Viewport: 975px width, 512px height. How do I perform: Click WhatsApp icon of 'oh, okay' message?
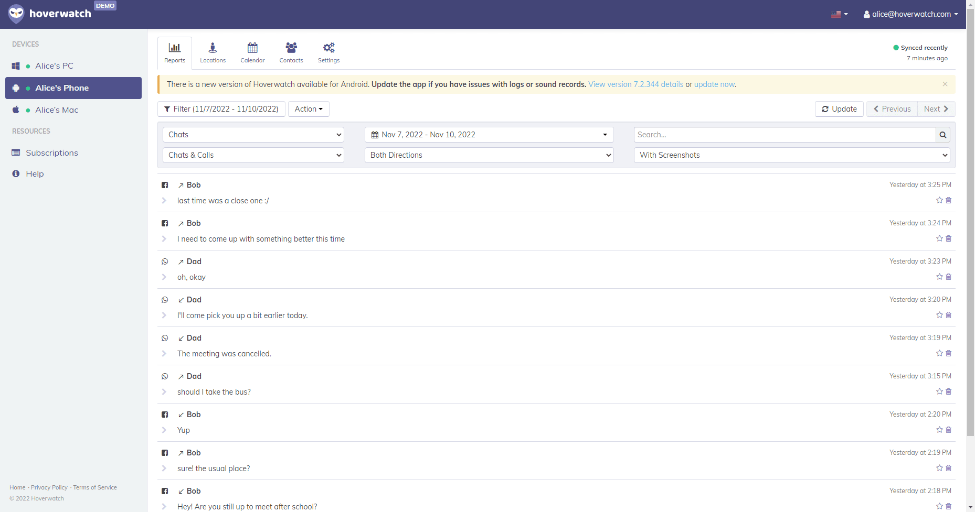[165, 262]
